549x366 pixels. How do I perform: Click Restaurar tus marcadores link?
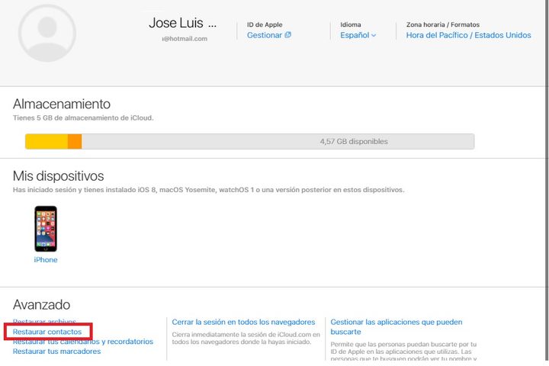pos(56,352)
